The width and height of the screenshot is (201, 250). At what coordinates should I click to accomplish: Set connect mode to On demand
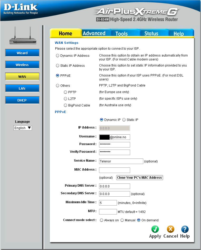pos(139,220)
